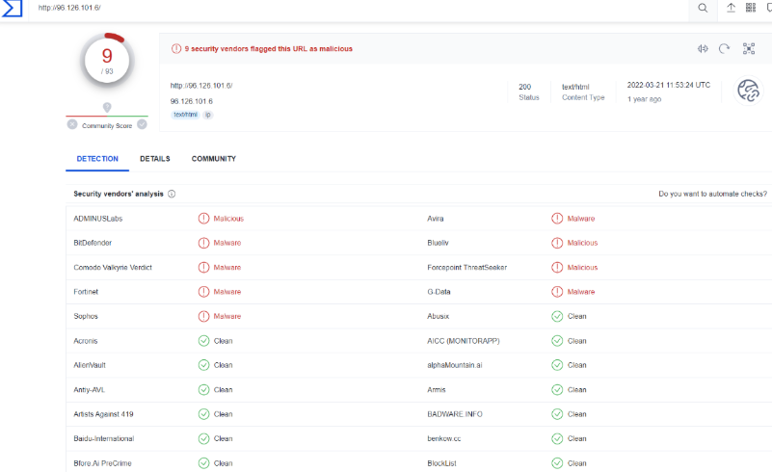Image resolution: width=772 pixels, height=472 pixels.
Task: Click the ip tag
Action: point(207,115)
